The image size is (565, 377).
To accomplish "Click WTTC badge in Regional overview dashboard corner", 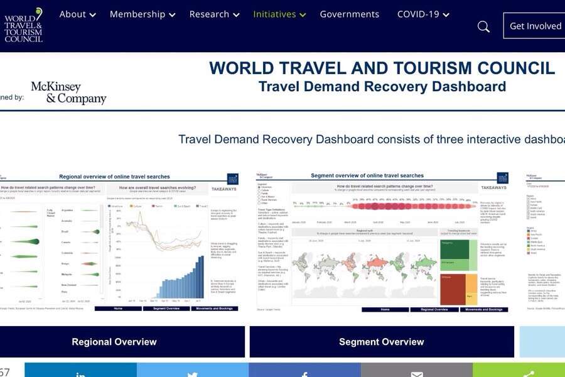I will [x=233, y=179].
